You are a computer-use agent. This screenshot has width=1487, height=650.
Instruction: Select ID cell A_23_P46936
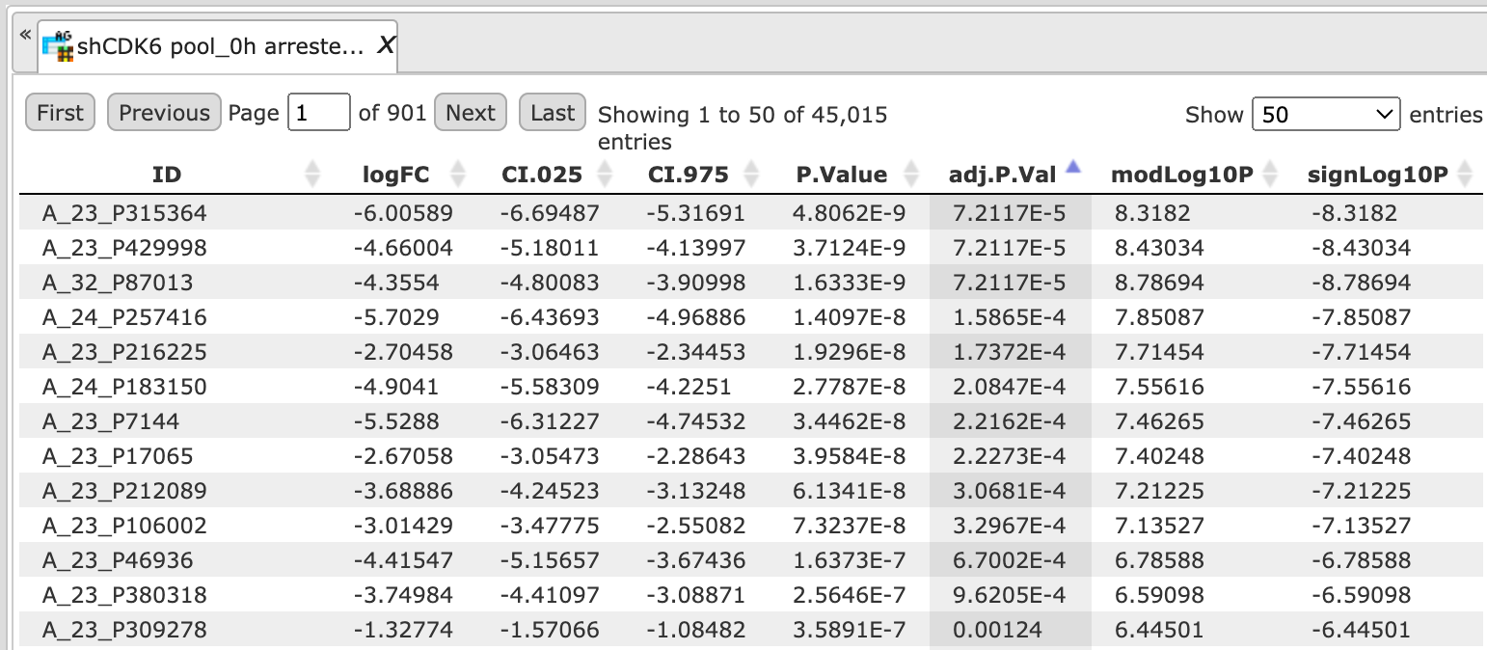click(x=118, y=560)
